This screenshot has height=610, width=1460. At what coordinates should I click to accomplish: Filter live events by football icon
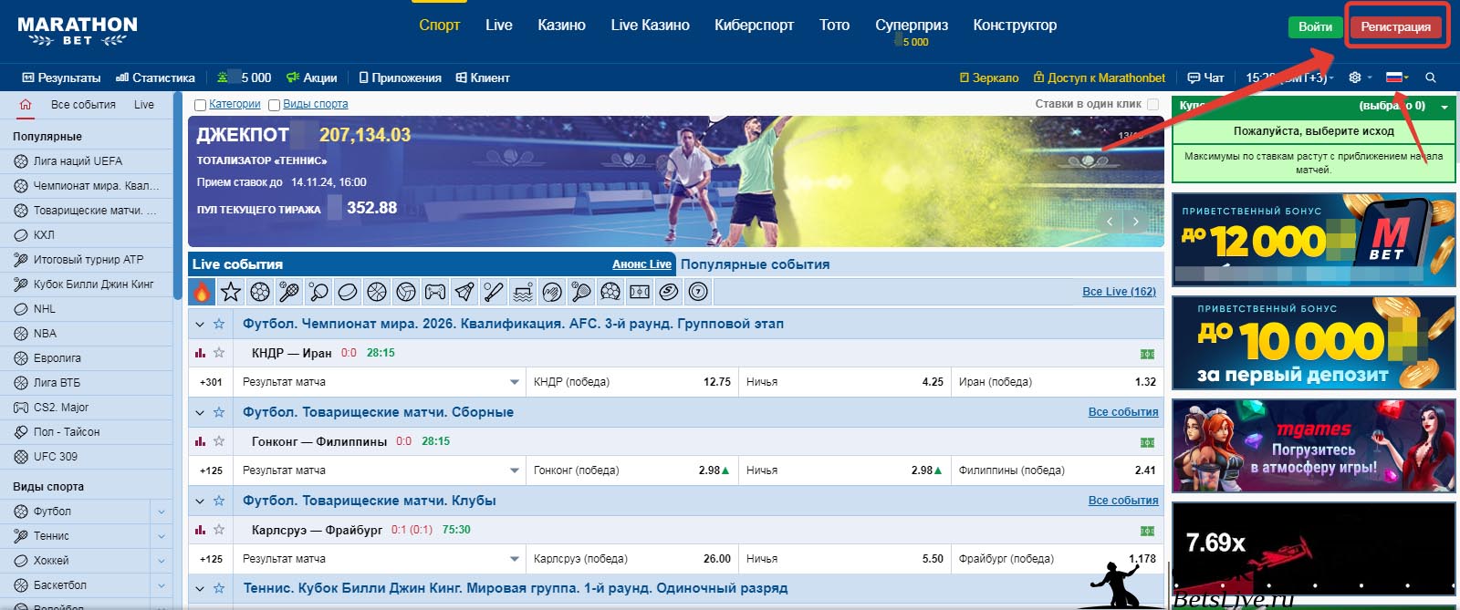(x=260, y=292)
